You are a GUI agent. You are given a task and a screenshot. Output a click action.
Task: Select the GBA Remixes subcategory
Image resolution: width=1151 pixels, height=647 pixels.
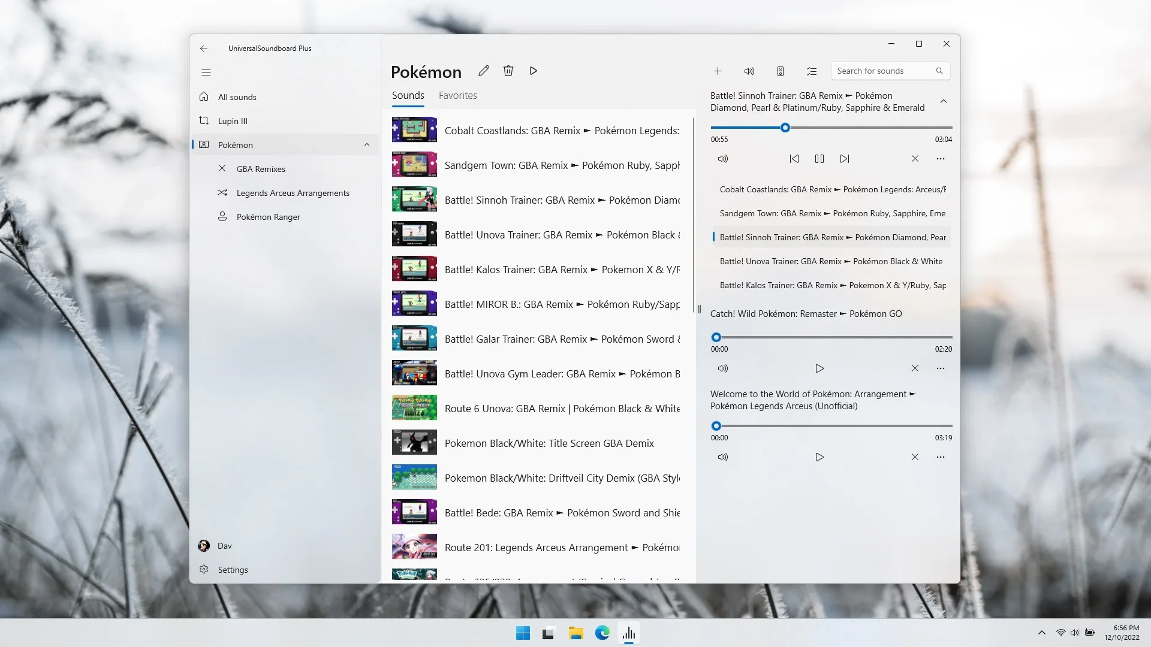point(285,169)
